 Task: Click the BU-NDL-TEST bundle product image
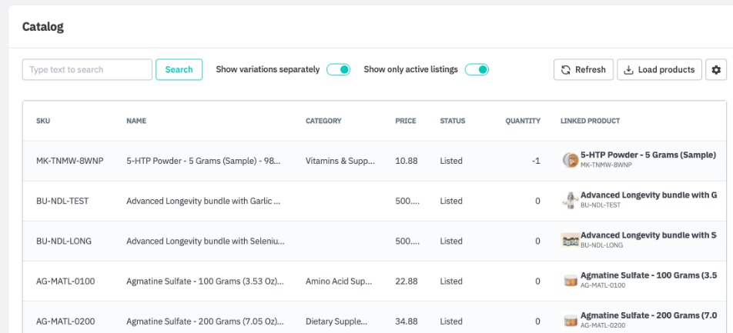570,201
